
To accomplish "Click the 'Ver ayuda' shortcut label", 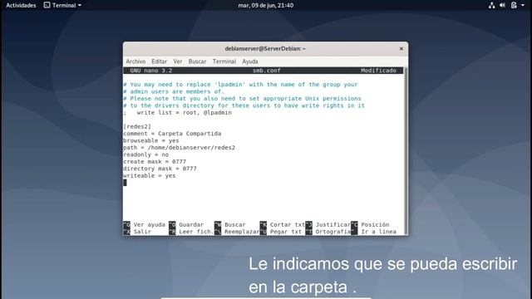I will 150,225.
